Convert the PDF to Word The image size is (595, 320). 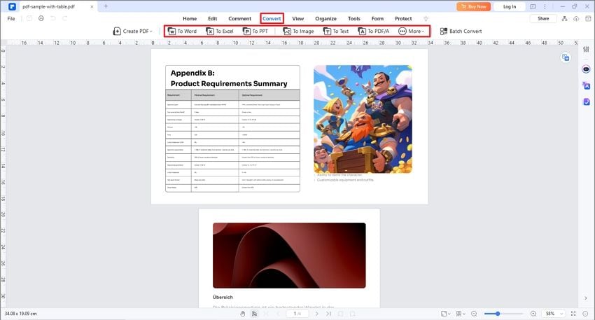[182, 31]
